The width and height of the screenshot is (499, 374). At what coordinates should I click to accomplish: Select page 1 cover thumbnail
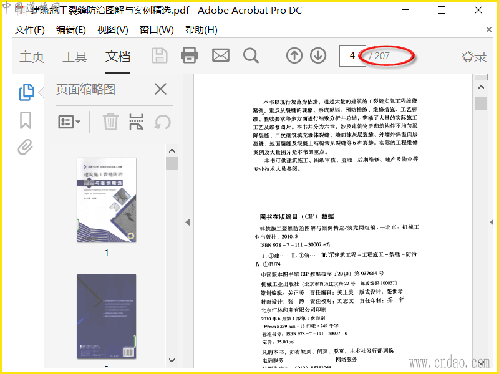[x=107, y=199]
